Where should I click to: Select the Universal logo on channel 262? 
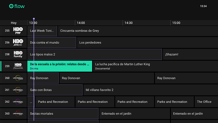click(x=18, y=102)
